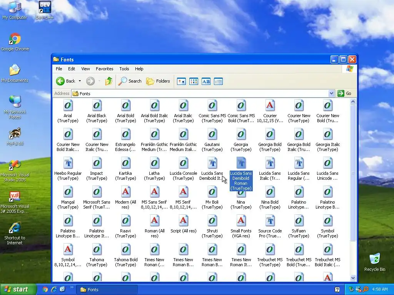Select the Impact (TrueType) font
The height and width of the screenshot is (295, 394).
pos(97,163)
